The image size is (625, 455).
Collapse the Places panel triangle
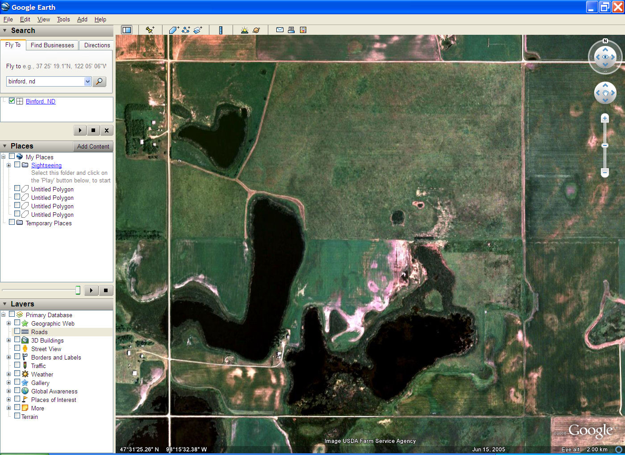5,146
